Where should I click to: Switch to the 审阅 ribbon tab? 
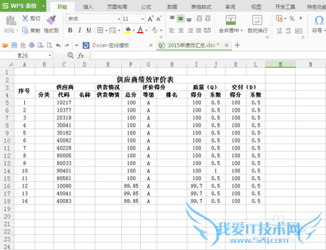[x=230, y=7]
